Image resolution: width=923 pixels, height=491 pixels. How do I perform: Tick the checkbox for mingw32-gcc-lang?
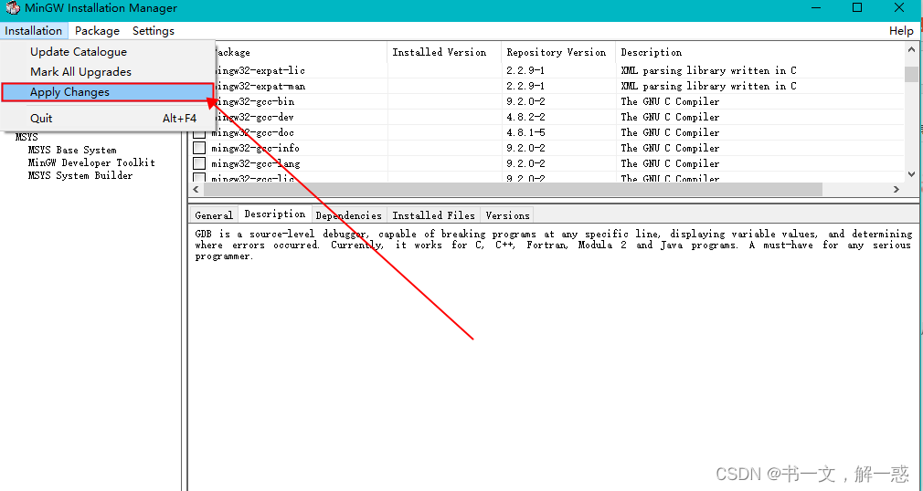[x=199, y=162]
